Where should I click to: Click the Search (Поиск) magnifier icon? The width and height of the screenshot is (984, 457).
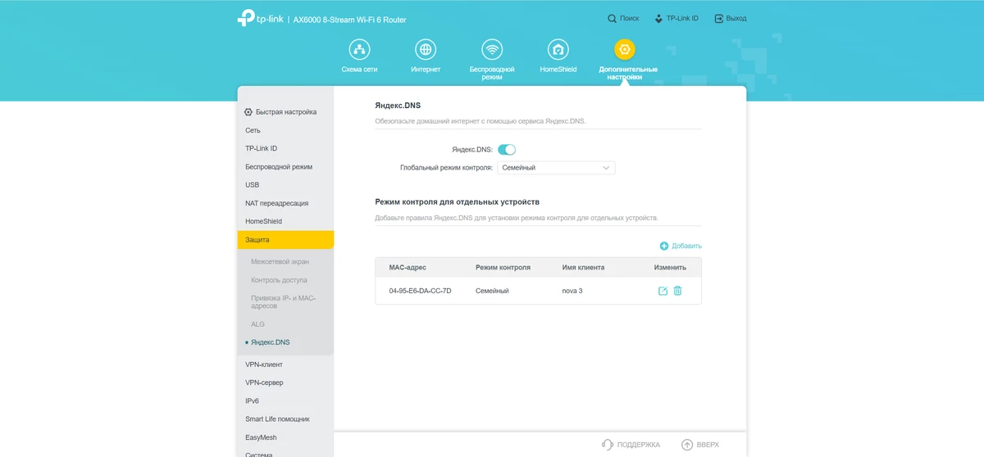pyautogui.click(x=612, y=18)
